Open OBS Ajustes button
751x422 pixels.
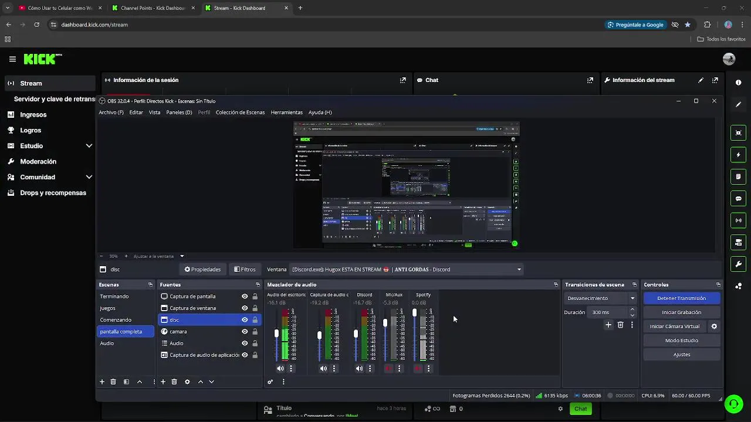coord(682,355)
